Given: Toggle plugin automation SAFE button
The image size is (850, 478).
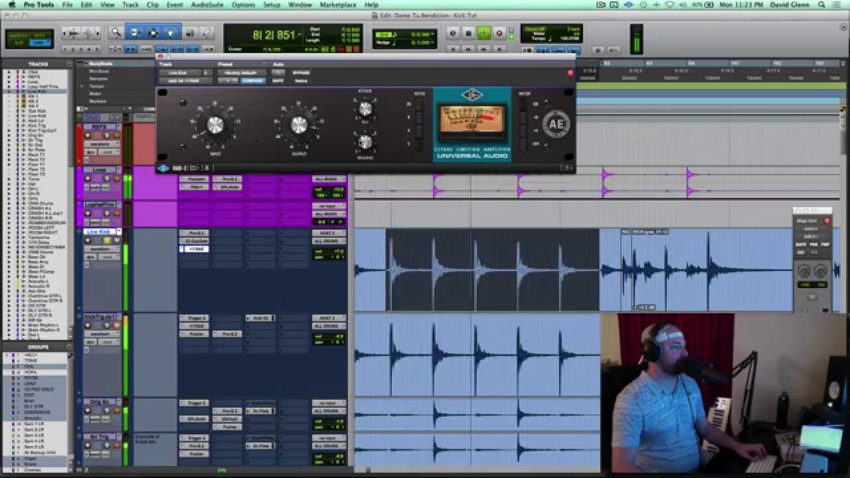Looking at the screenshot, I should 278,81.
